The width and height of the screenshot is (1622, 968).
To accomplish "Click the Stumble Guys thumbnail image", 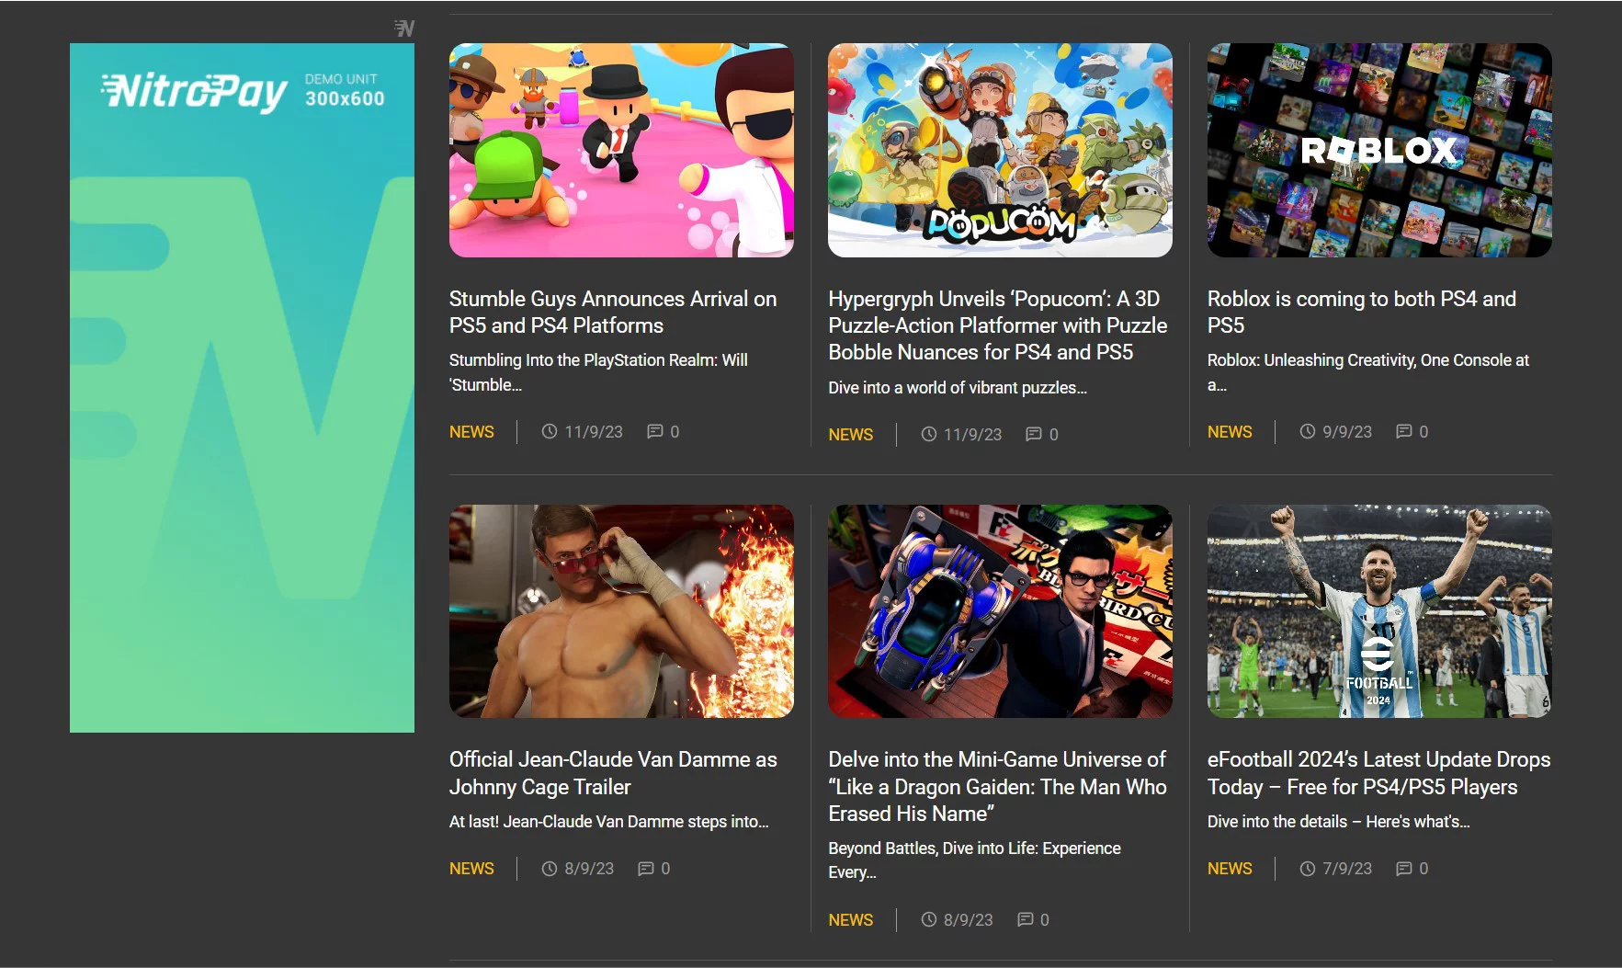I will 621,150.
